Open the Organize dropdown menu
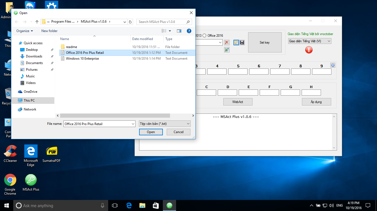 25,31
